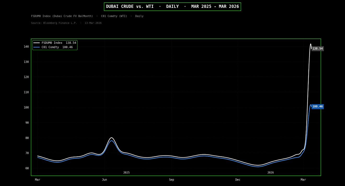Viewport: 345px width, 186px height.
Task: Click the blue C01 Comdty legend swatch
Action: click(37, 47)
